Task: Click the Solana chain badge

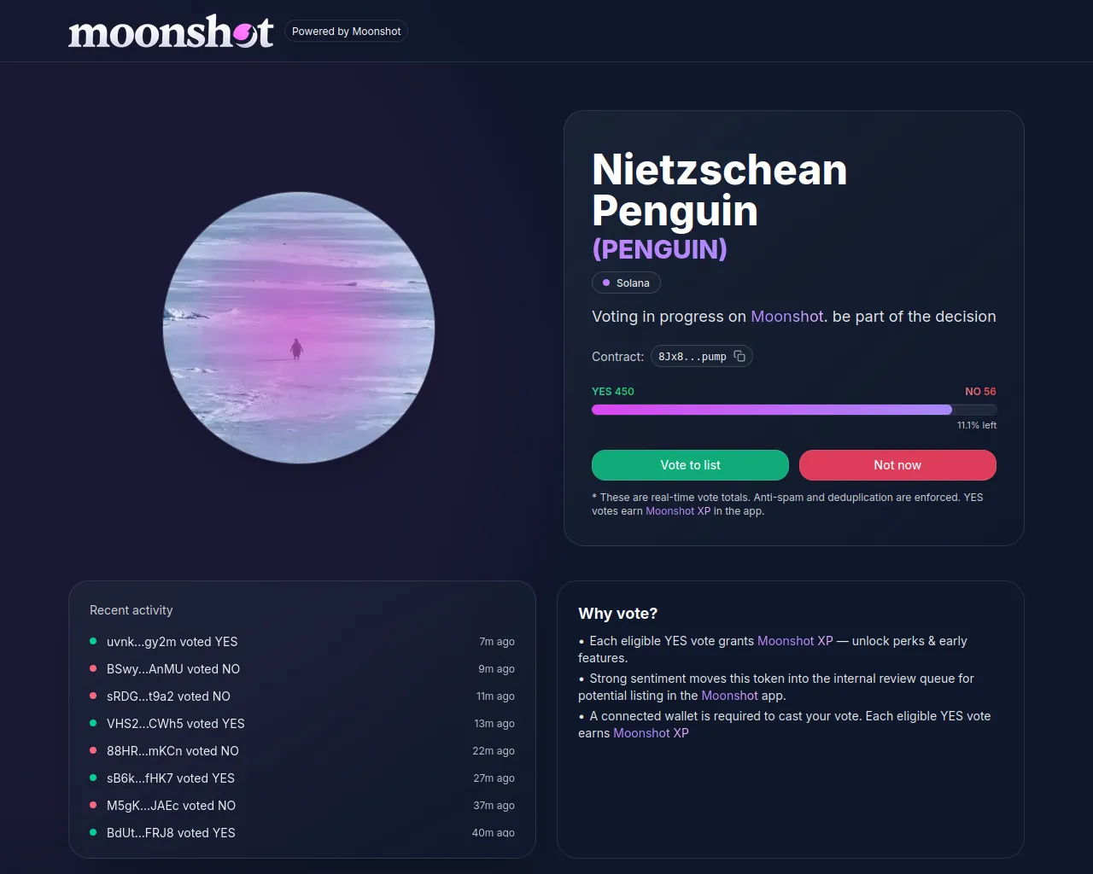Action: [626, 283]
